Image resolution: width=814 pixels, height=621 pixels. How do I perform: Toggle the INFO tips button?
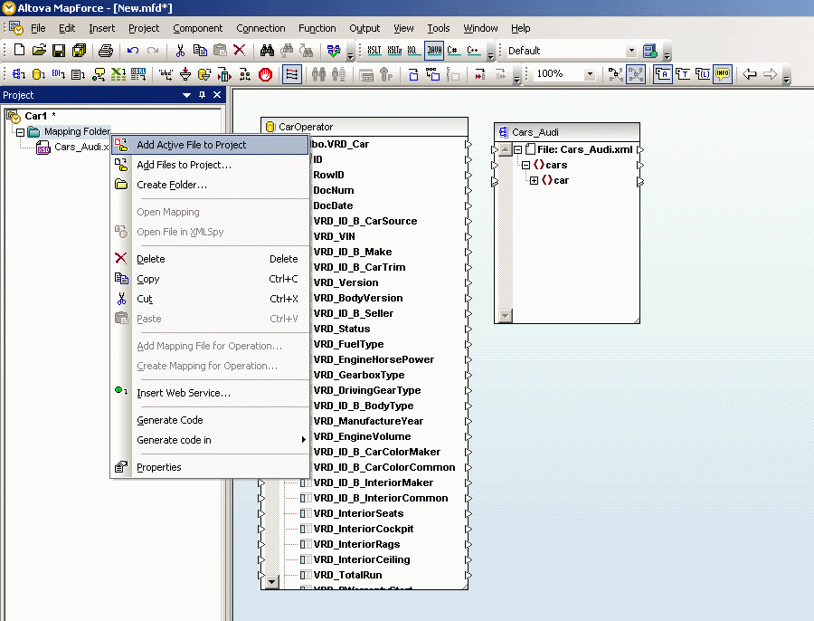pyautogui.click(x=723, y=74)
